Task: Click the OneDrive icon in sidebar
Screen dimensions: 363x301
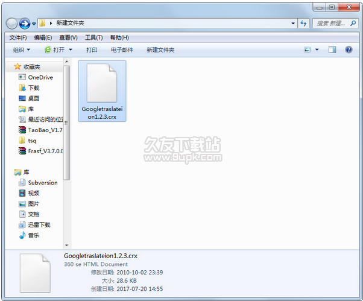Action: tap(22, 77)
